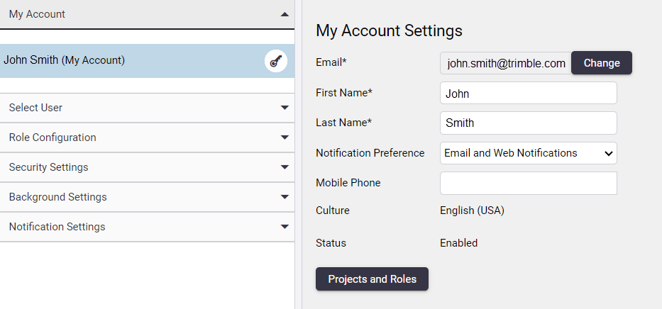Expand the Security Settings section label
Viewport: 662px width, 309px height.
coord(48,167)
